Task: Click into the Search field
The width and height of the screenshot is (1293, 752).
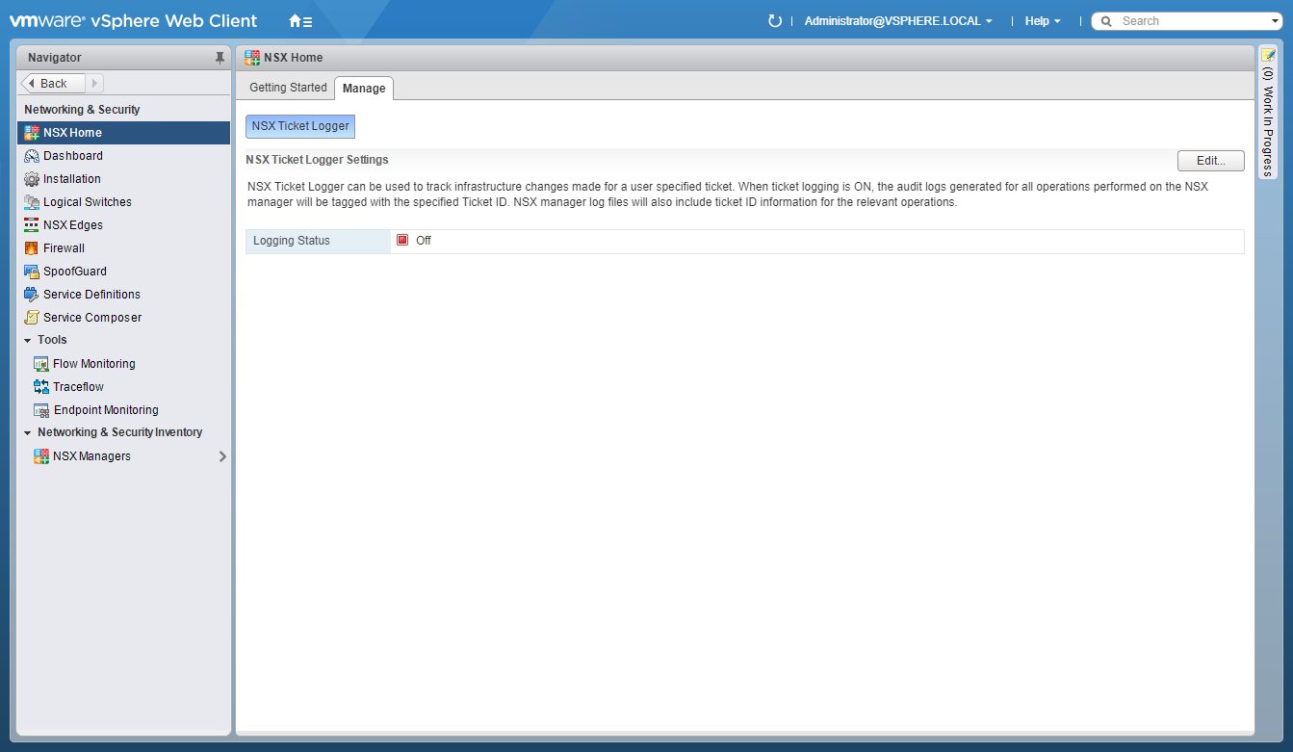Action: click(1189, 21)
